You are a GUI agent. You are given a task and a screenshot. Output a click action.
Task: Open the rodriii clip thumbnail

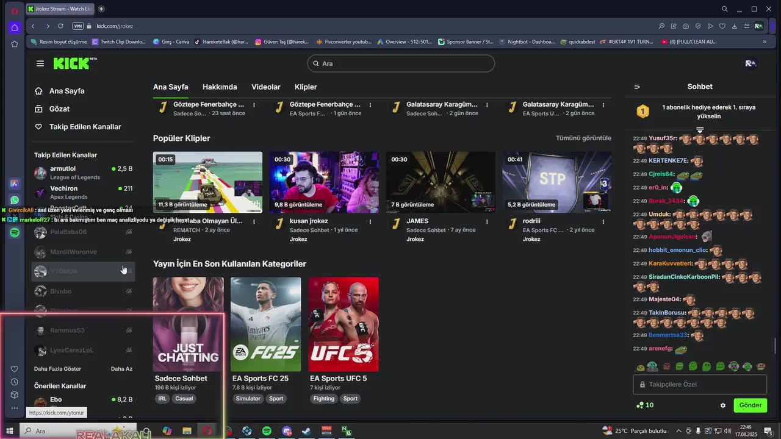556,182
